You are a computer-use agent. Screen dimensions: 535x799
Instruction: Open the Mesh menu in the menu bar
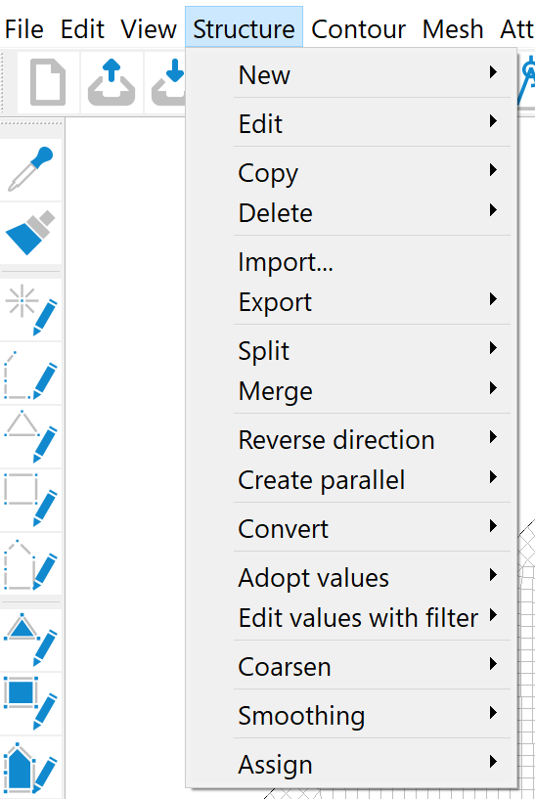point(453,28)
